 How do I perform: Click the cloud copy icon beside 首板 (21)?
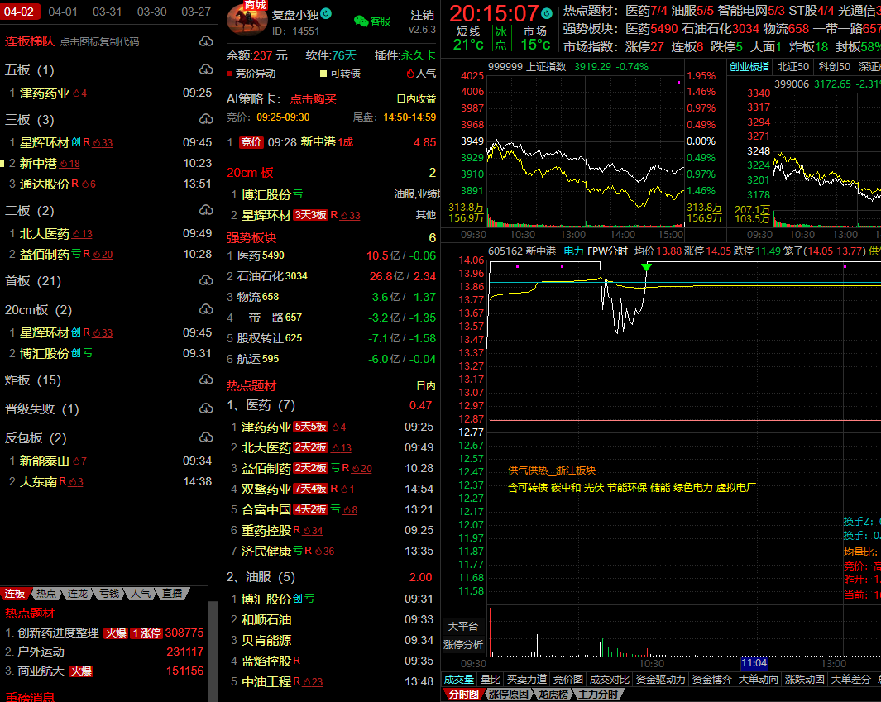[206, 281]
